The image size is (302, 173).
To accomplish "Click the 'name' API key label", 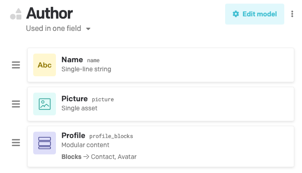I will tap(93, 60).
